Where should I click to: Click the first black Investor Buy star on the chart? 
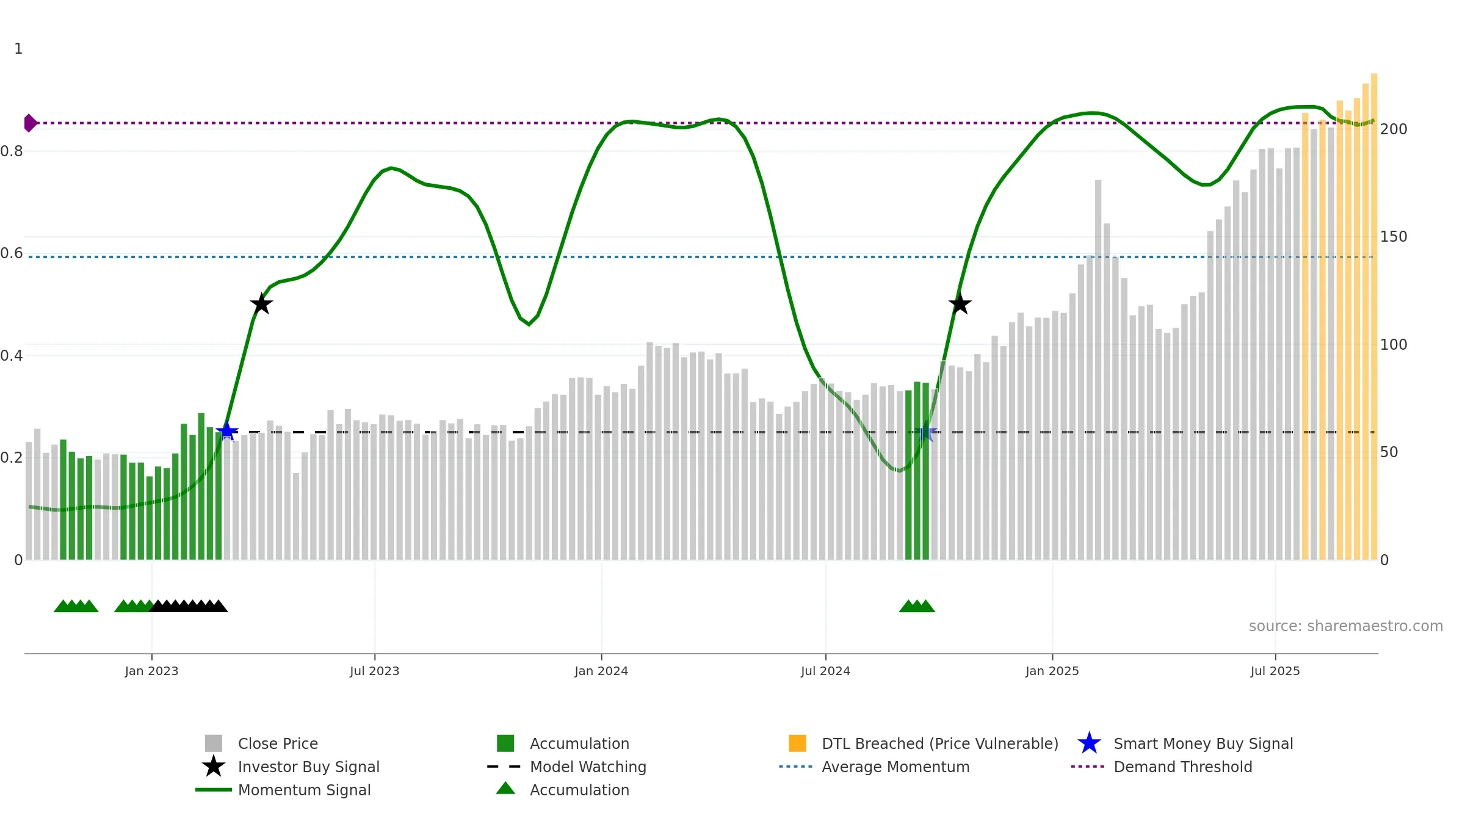(x=261, y=303)
